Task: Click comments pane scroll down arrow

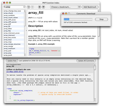Action: click(95, 100)
